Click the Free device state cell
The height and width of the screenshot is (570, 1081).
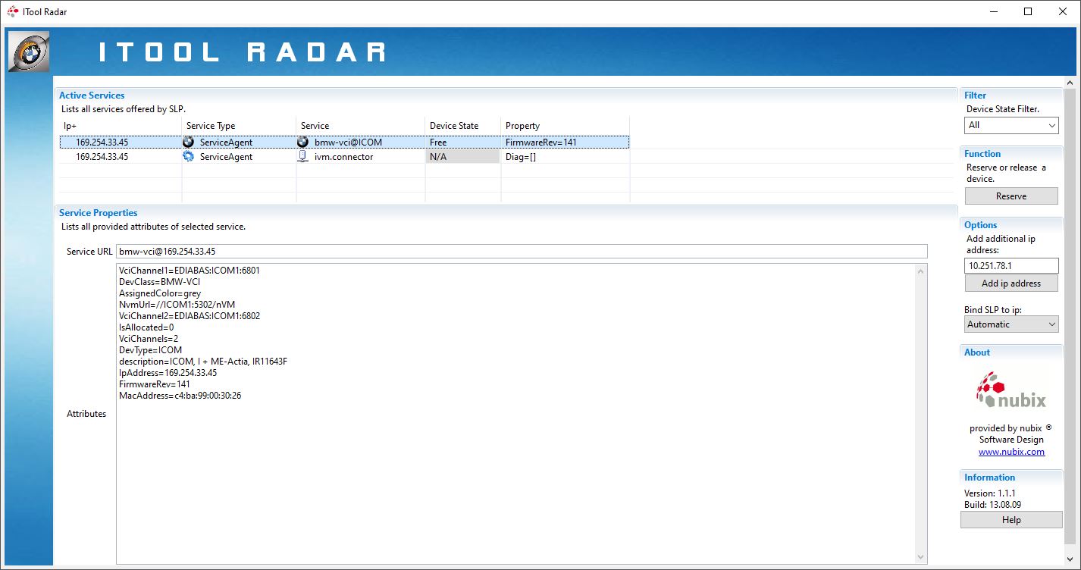[462, 142]
